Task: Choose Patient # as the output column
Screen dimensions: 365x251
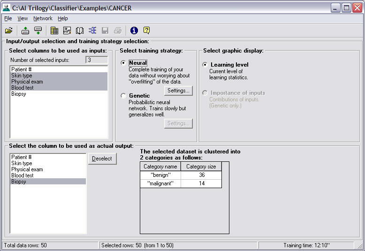Action: 48,157
